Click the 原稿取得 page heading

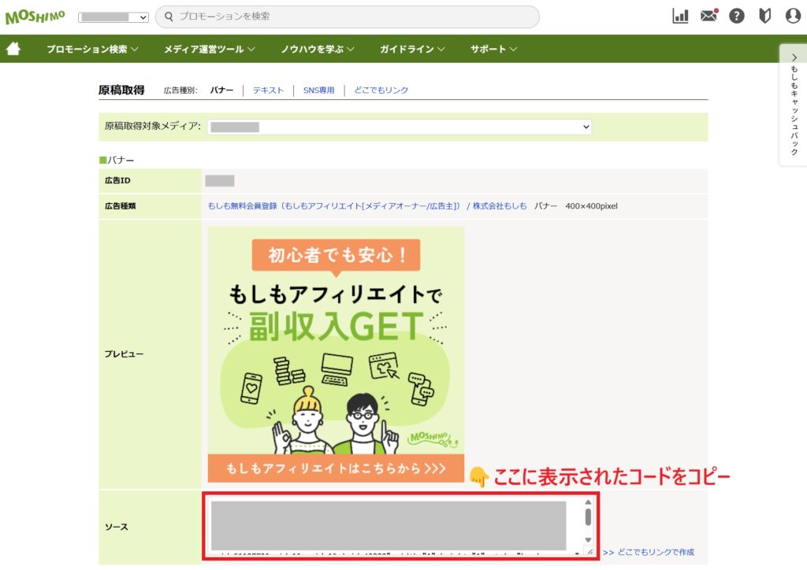click(121, 90)
